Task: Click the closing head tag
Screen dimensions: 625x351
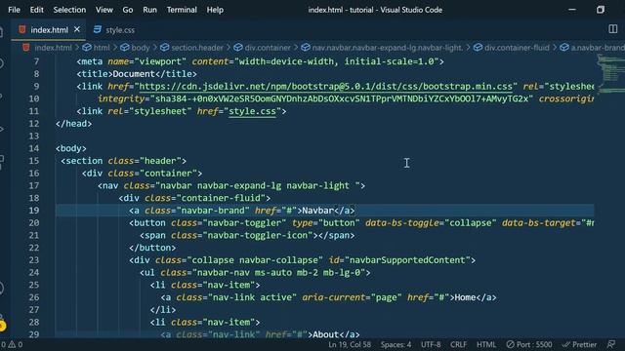Action: [74, 124]
